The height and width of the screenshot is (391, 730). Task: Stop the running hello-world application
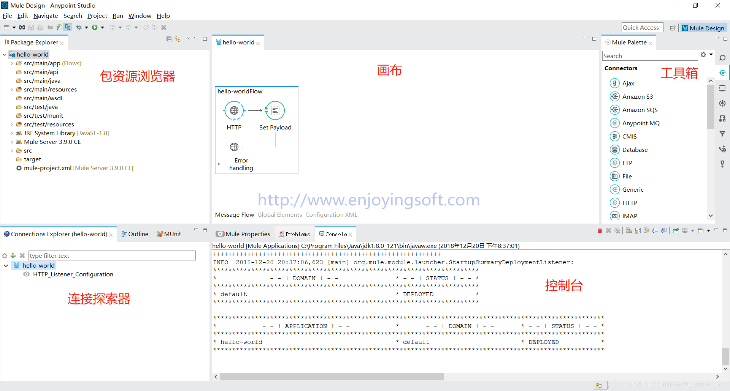pos(600,230)
